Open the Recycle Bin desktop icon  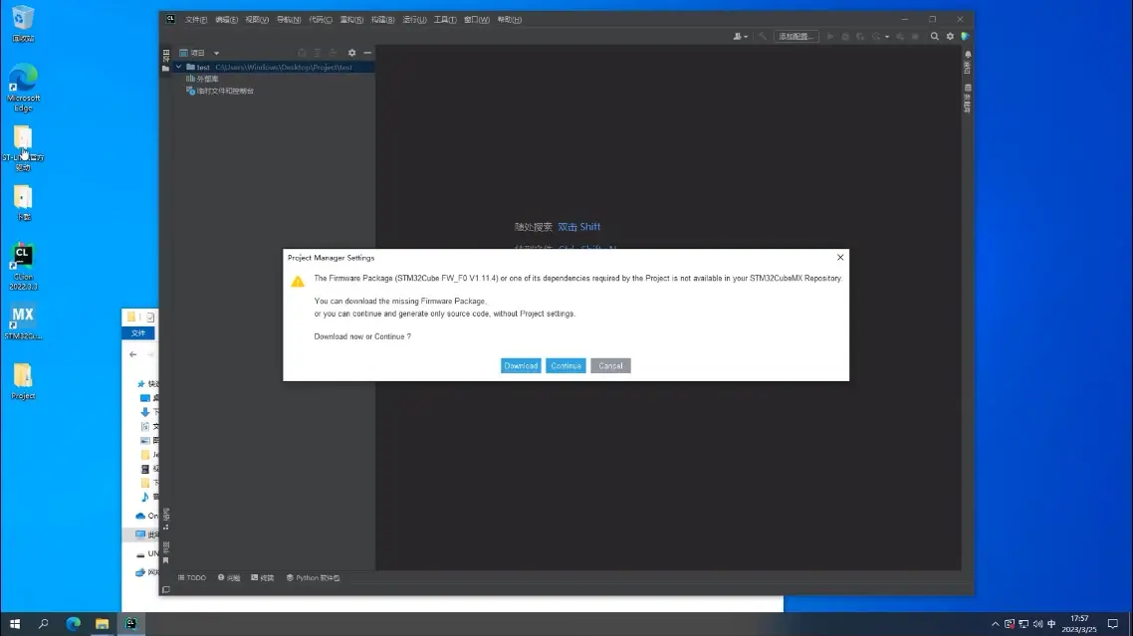click(23, 23)
